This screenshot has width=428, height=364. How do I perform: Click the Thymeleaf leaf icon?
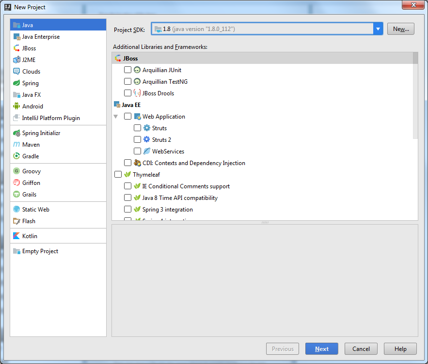point(127,174)
